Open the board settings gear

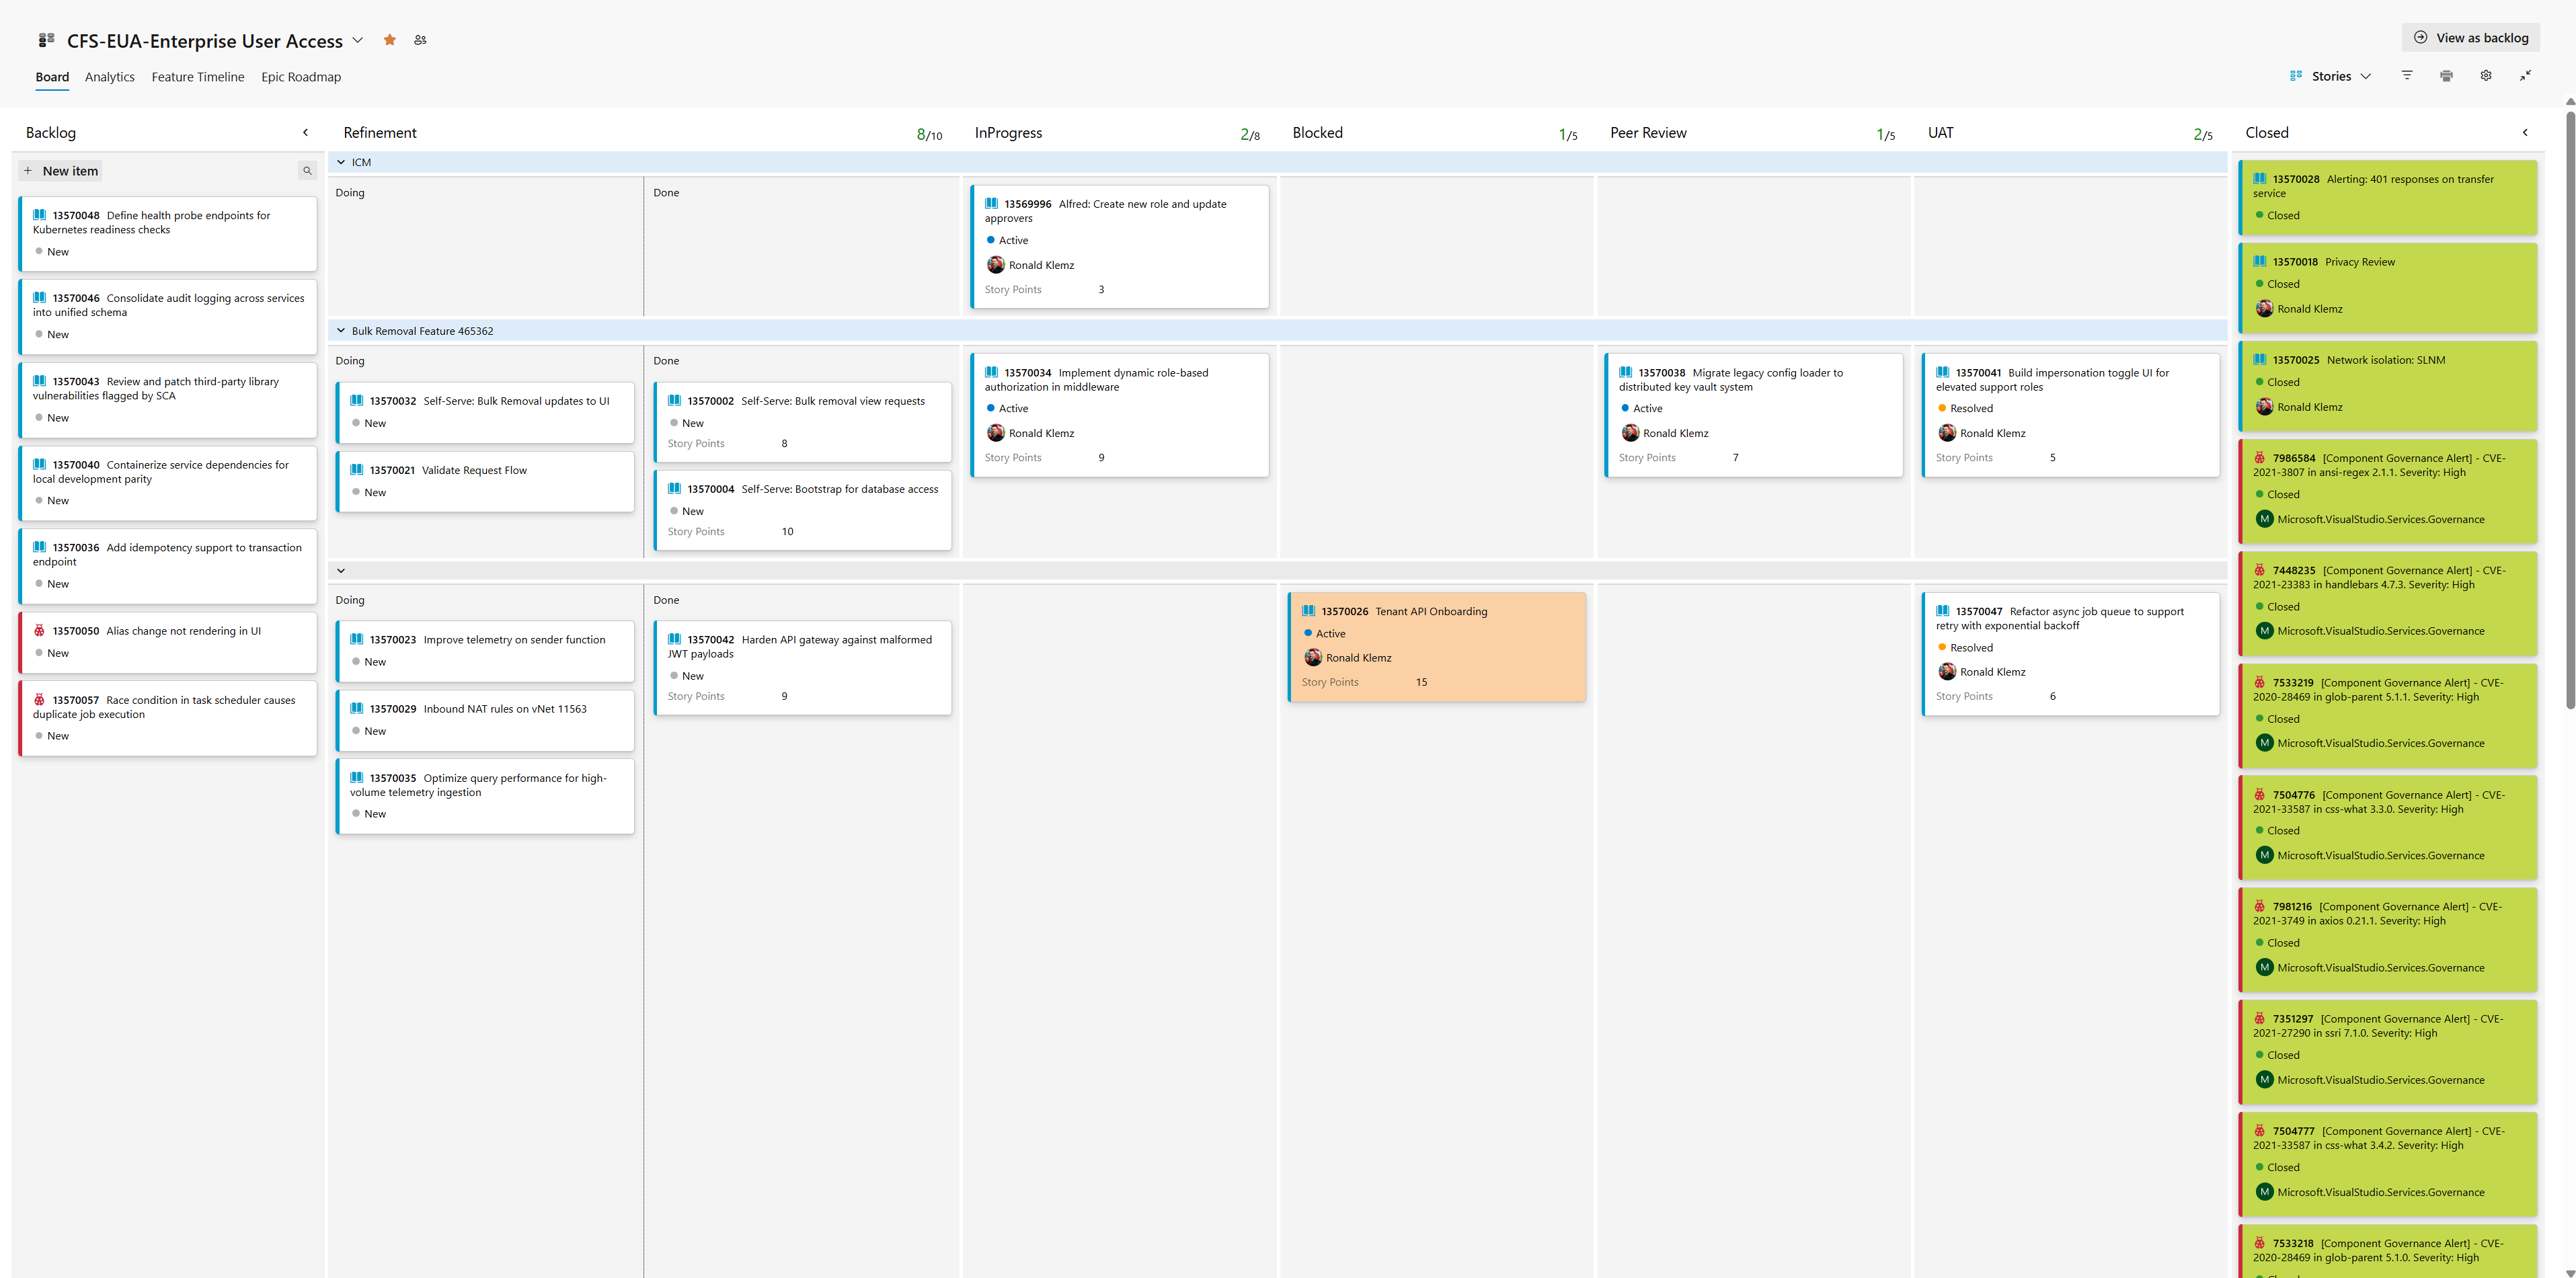(2486, 75)
